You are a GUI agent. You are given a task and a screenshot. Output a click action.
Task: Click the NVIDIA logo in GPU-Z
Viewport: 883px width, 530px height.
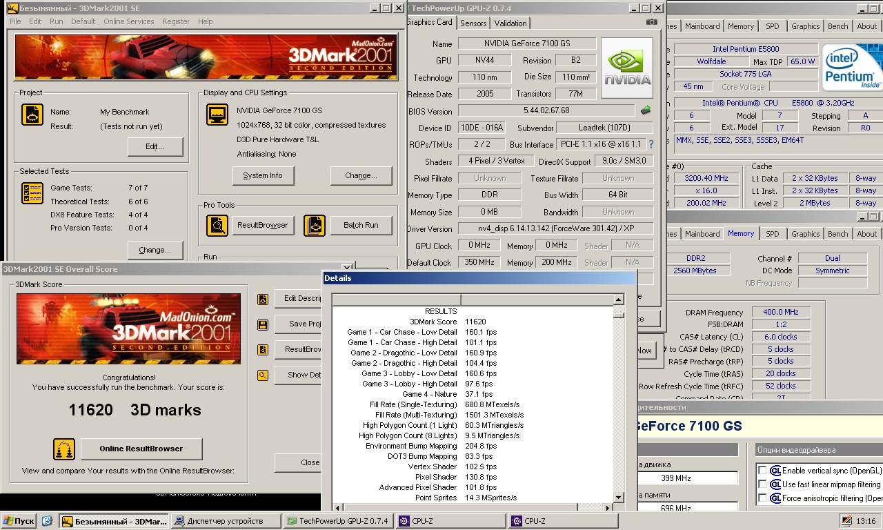coord(627,68)
